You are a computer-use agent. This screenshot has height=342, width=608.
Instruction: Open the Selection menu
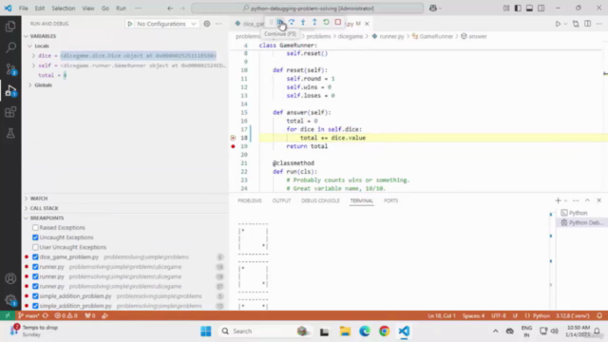[x=64, y=9]
